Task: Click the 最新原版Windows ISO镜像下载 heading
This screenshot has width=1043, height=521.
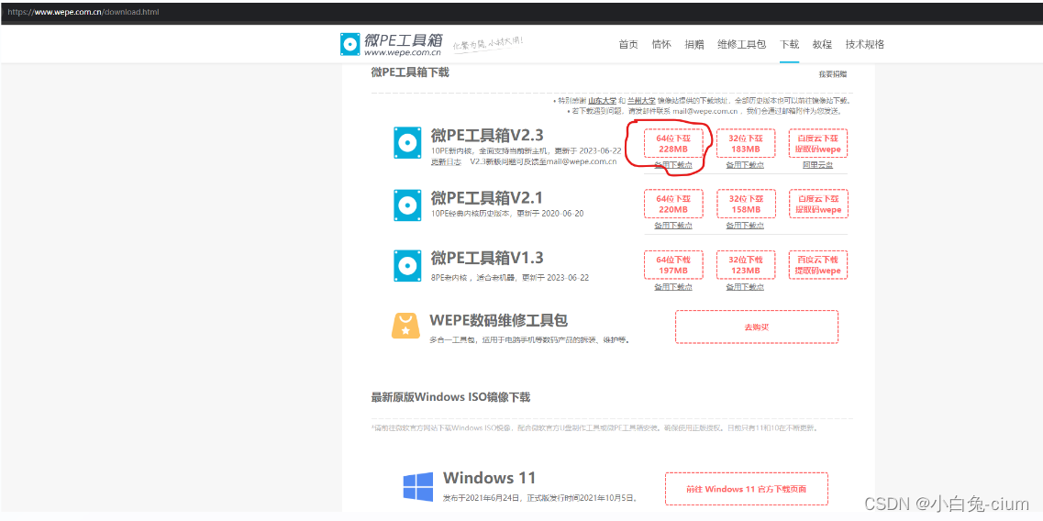Action: tap(450, 397)
